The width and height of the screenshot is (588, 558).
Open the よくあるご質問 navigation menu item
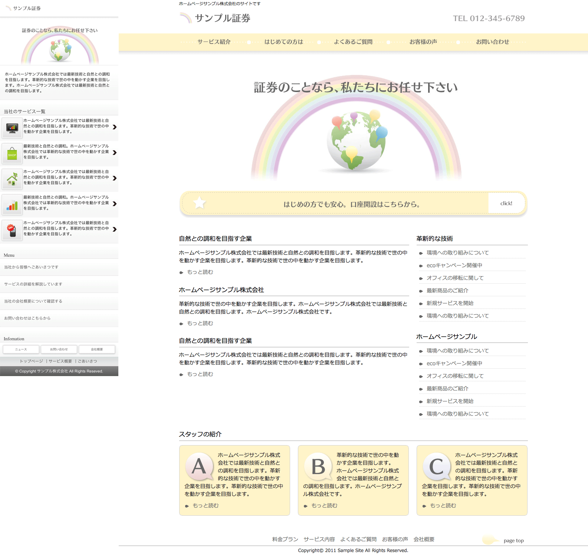[353, 42]
